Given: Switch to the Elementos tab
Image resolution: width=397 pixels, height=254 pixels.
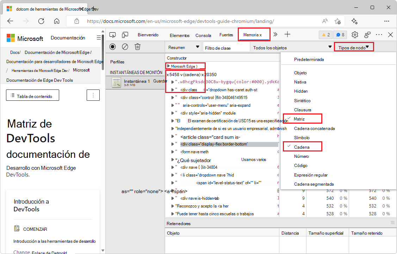Looking at the screenshot, I should coord(180,36).
